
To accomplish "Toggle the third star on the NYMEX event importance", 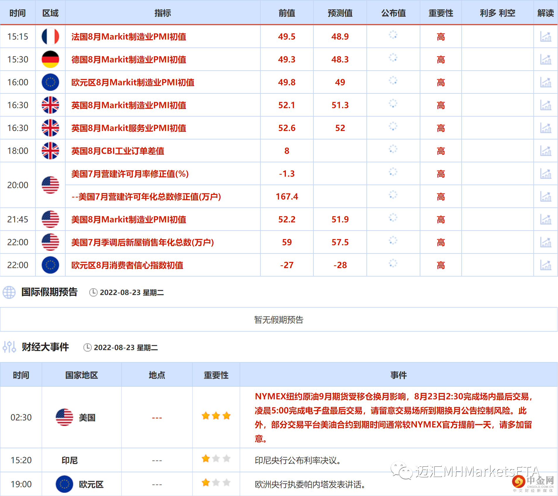I will pos(227,416).
